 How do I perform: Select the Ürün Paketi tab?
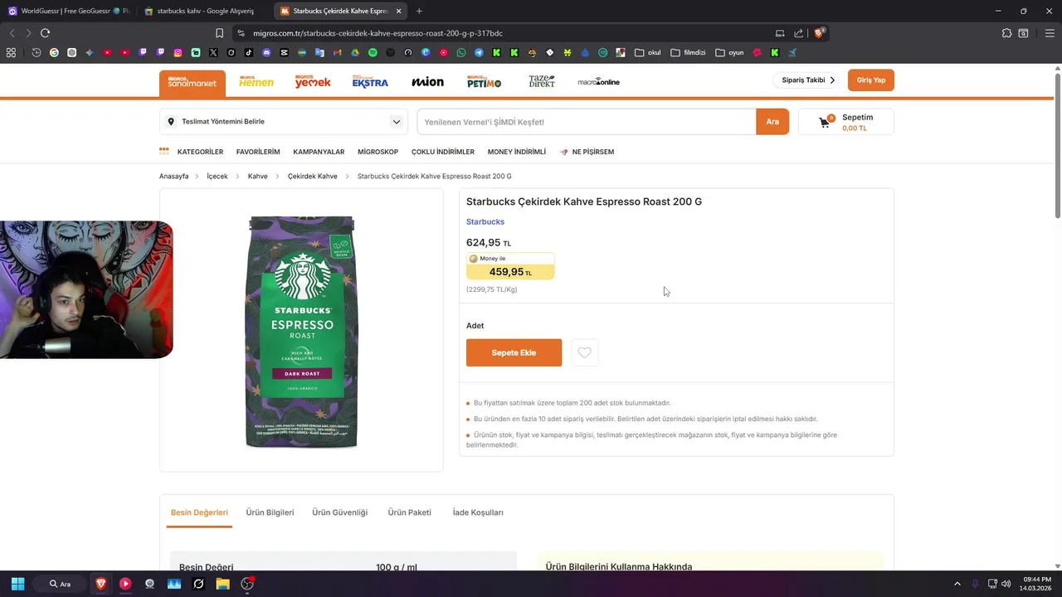click(x=409, y=512)
